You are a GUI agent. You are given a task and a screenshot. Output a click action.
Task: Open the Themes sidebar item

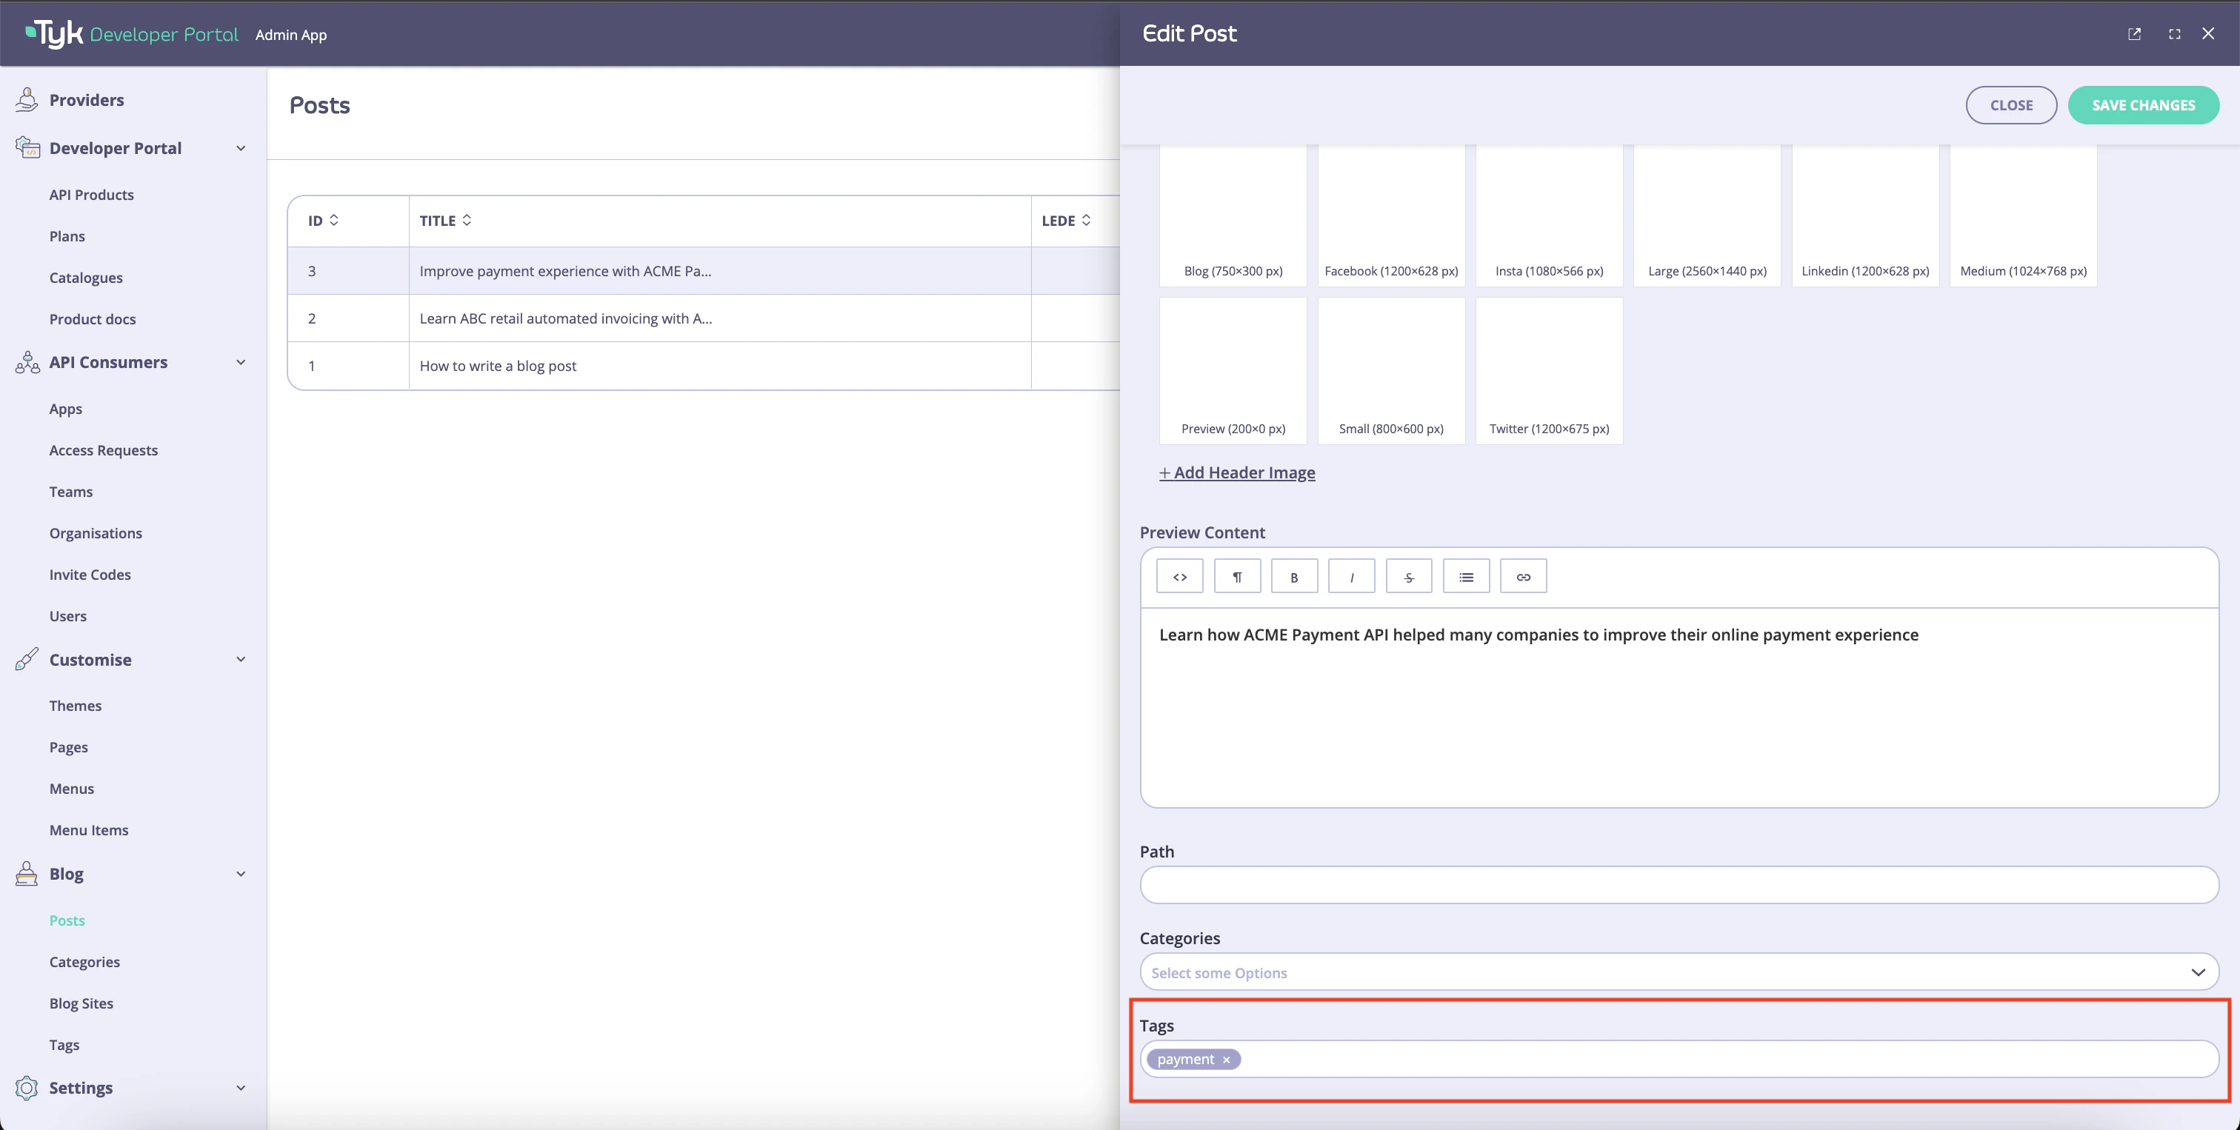click(76, 705)
